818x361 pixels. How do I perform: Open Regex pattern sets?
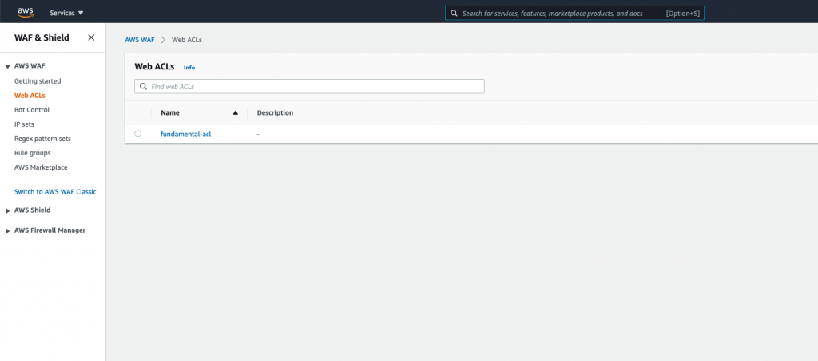(43, 139)
